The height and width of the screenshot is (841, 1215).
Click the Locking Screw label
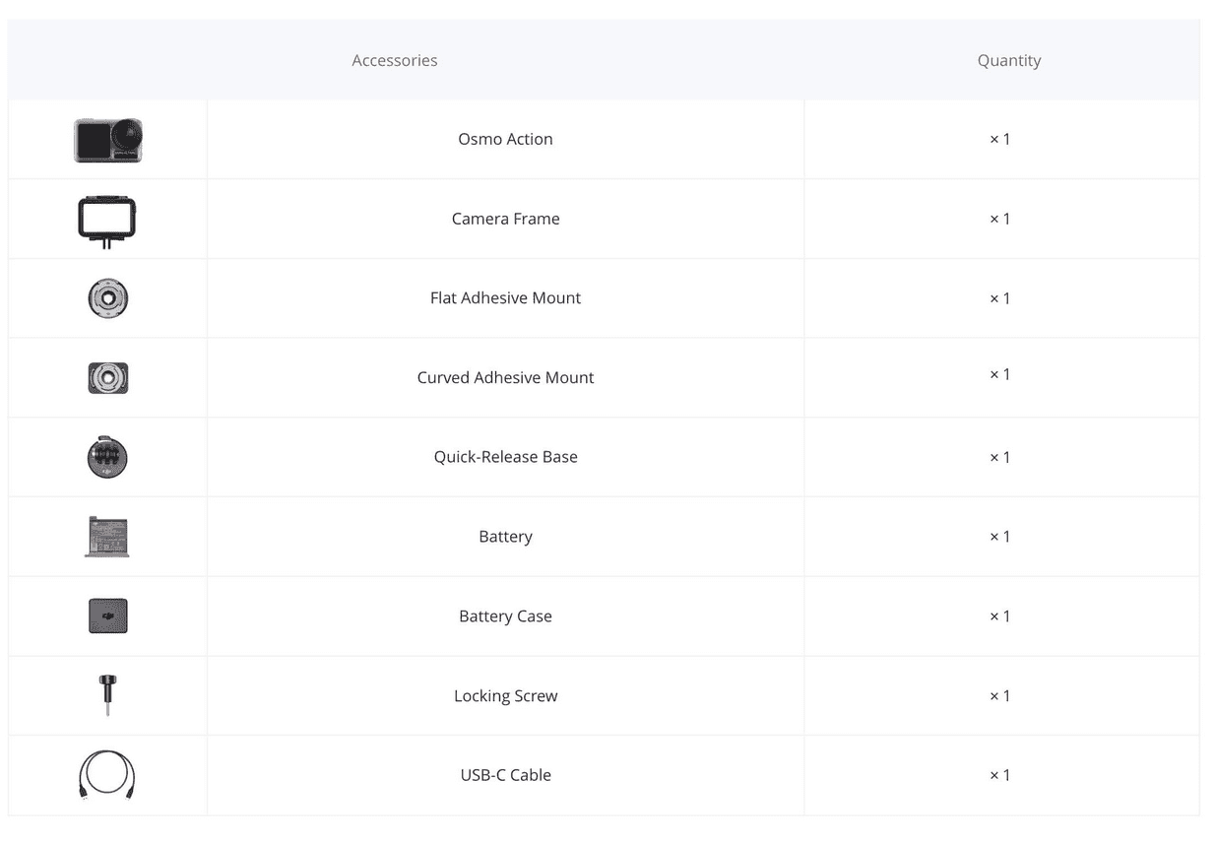[x=505, y=695]
